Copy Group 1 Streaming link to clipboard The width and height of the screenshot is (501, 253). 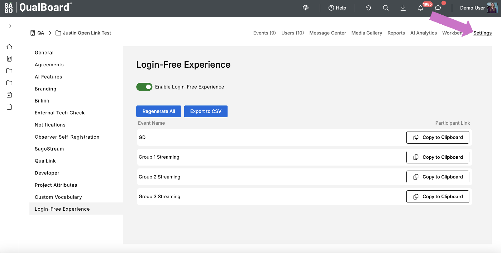point(438,157)
